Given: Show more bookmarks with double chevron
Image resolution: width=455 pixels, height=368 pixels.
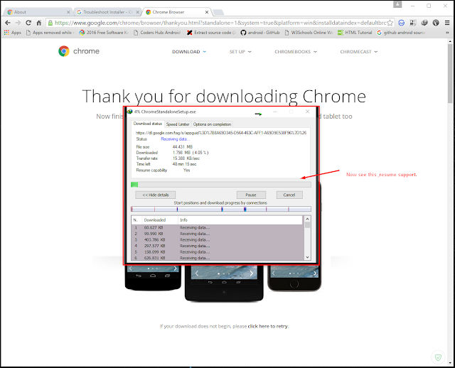Looking at the screenshot, I should [x=447, y=33].
